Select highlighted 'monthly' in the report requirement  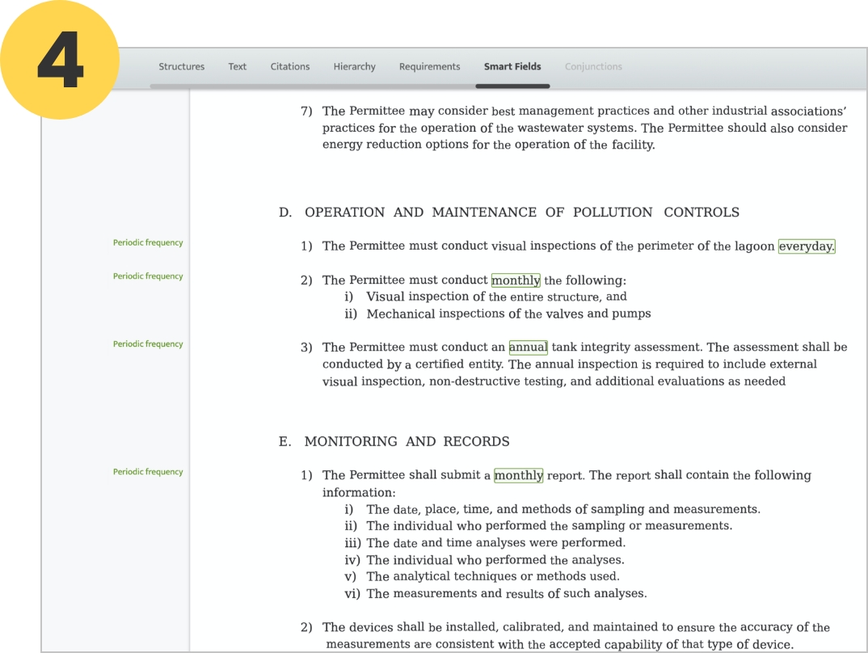[x=518, y=475]
